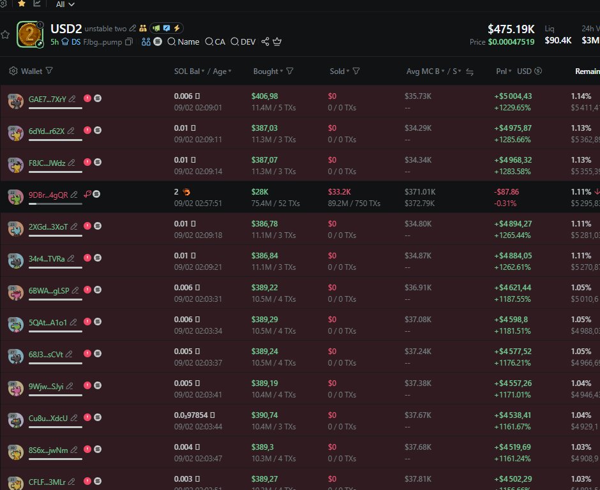Click the shrimp icon beside SOL balance 2
600x490 pixels.
point(186,192)
